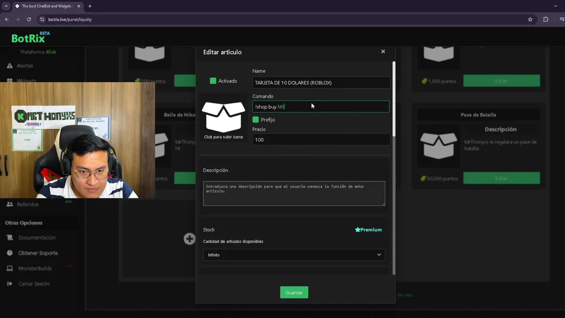565x318 pixels.
Task: Click the address bar URL
Action: click(x=70, y=19)
